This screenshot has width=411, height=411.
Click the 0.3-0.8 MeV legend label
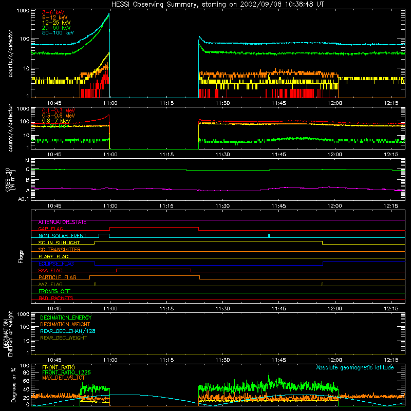pyautogui.click(x=59, y=116)
